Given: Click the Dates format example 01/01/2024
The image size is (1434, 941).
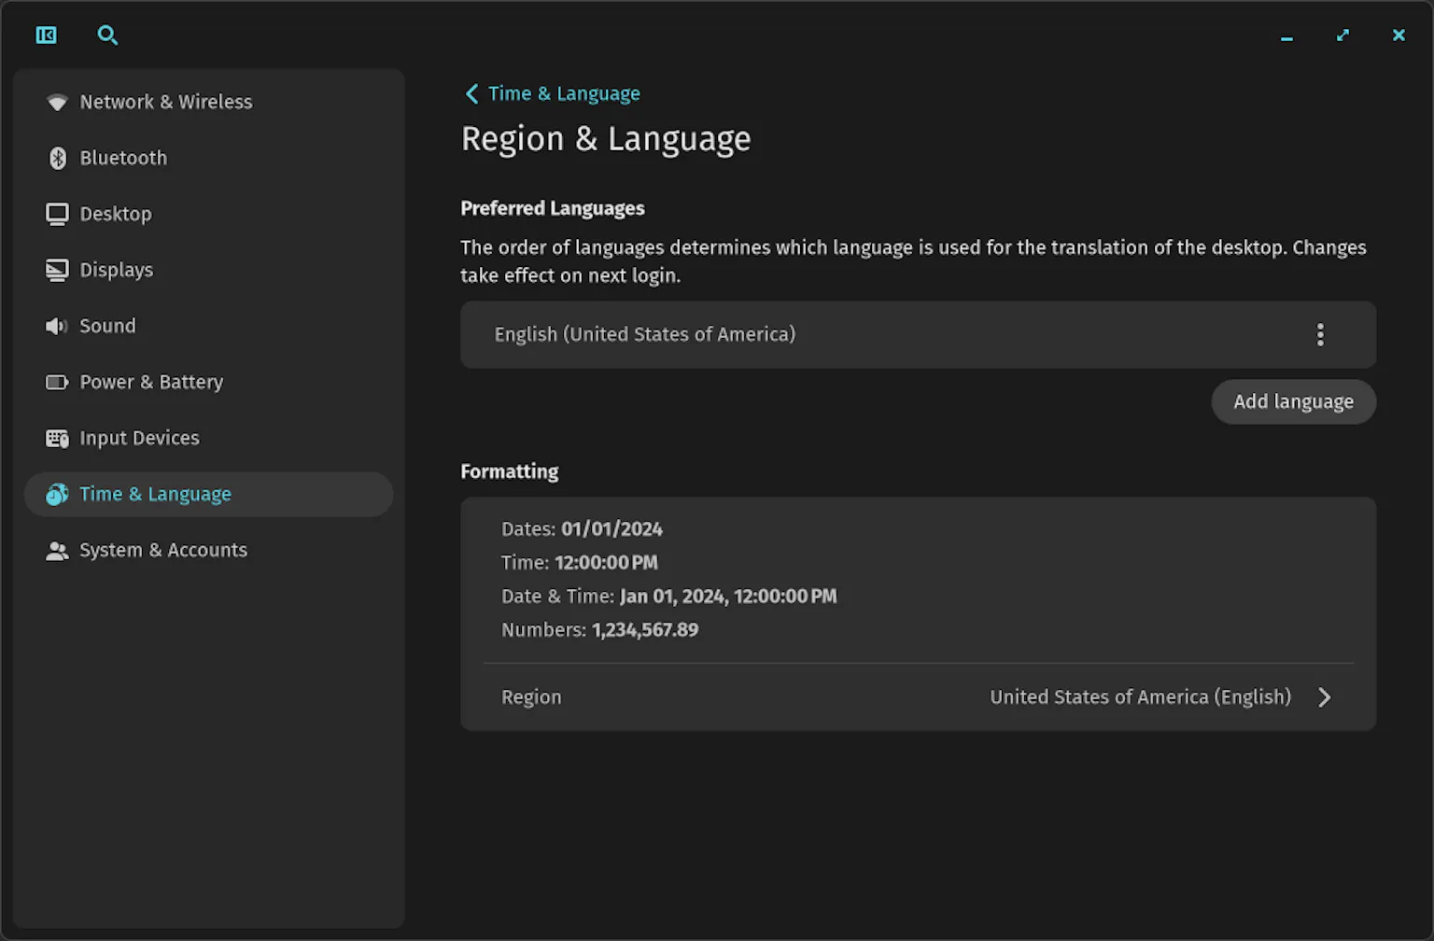Looking at the screenshot, I should coord(612,528).
